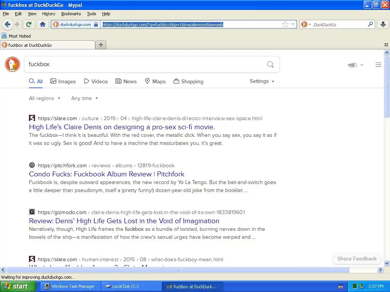This screenshot has height=292, width=390.
Task: Open the Most Visited bookmarks folder
Action: pos(16,36)
